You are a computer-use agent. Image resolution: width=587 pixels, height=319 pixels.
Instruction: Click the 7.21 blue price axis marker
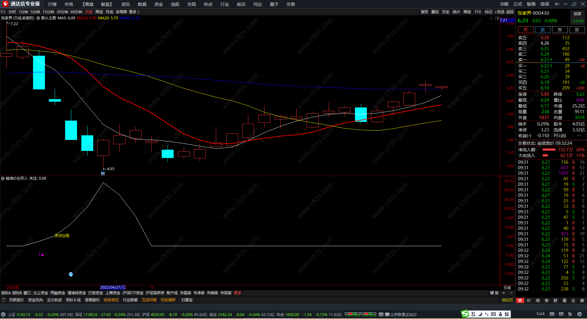coord(508,20)
